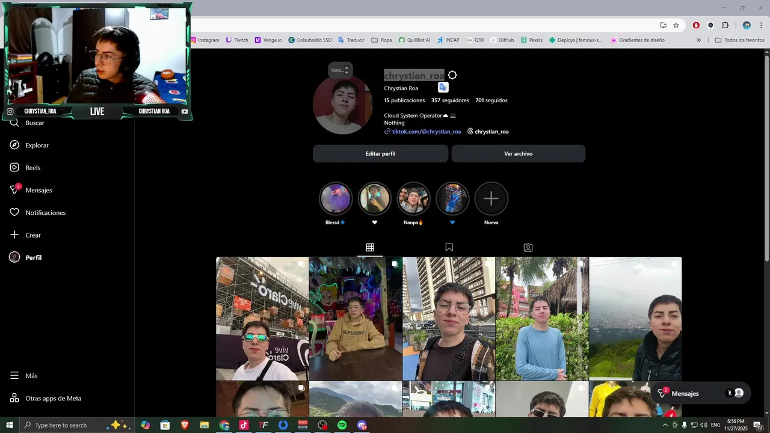The height and width of the screenshot is (433, 770).
Task: Open the Chrome three-dot menu
Action: tap(761, 25)
